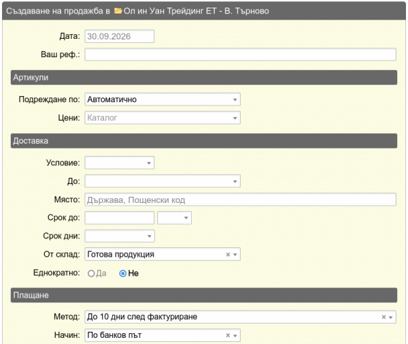Expand the От склад dropdown arrow
This screenshot has width=408, height=344.
click(235, 255)
